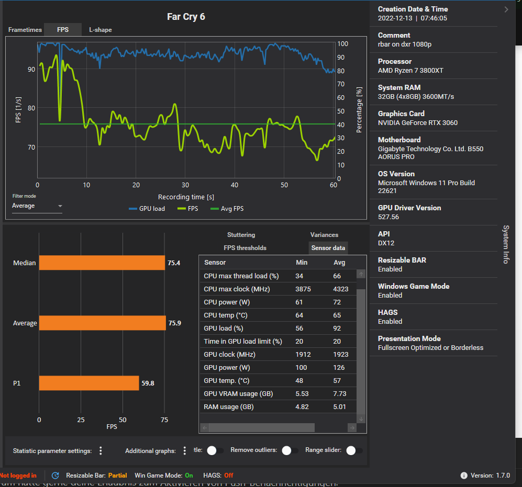522x487 pixels.
Task: Click the comment text rbar on dxr 1080p
Action: pos(405,44)
